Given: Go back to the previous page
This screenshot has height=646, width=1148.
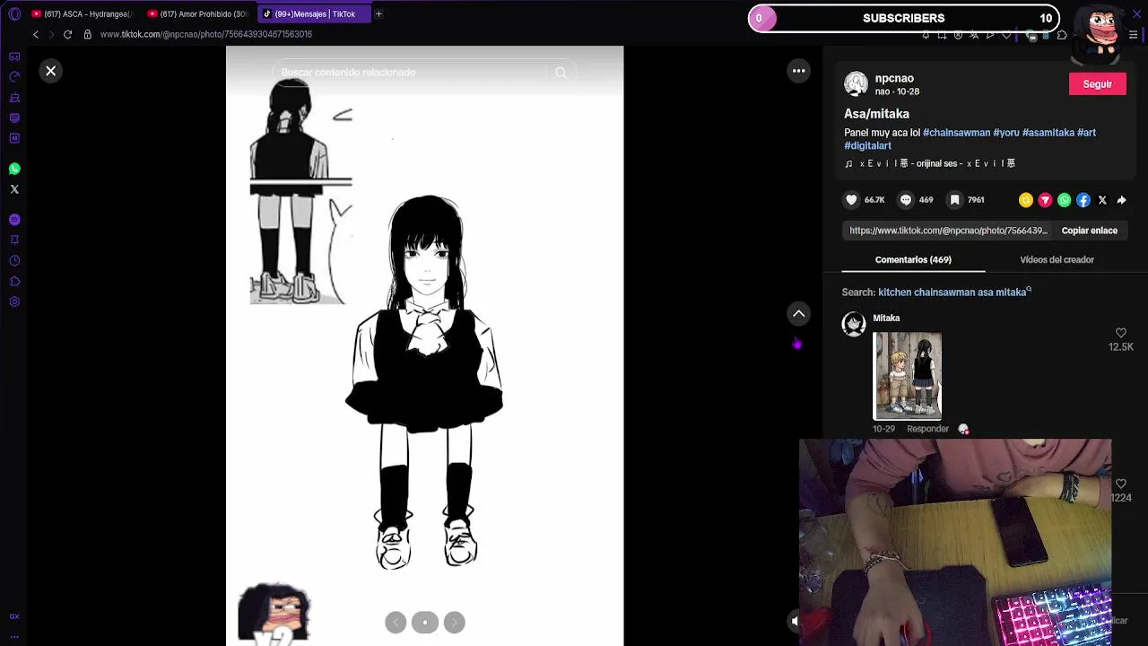Looking at the screenshot, I should [x=36, y=34].
